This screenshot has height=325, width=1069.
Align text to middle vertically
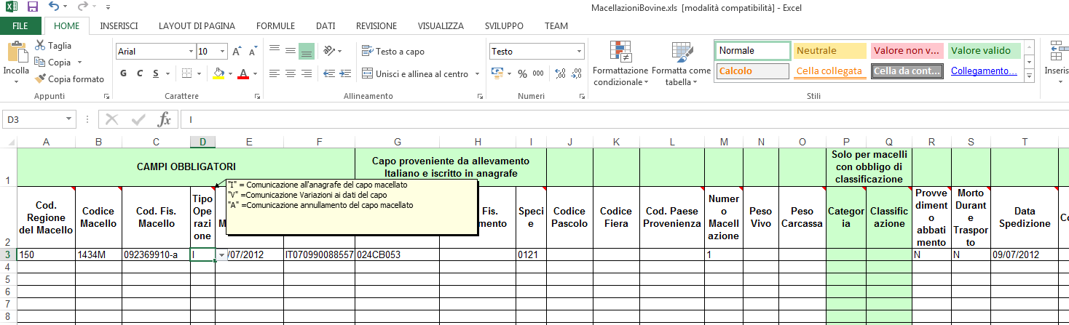click(291, 50)
